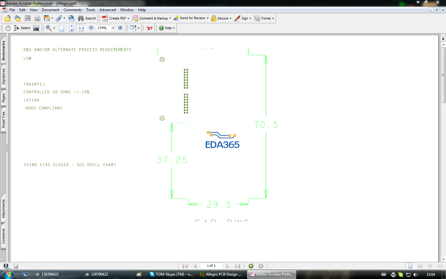Click the Email globe-envelope icon

[x=72, y=18]
